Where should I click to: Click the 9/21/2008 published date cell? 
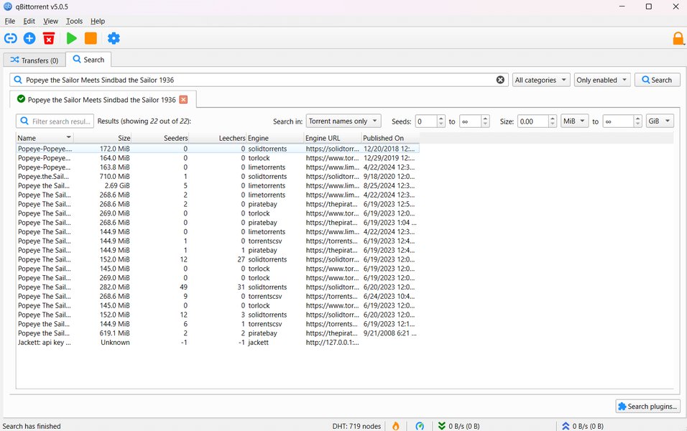click(390, 333)
